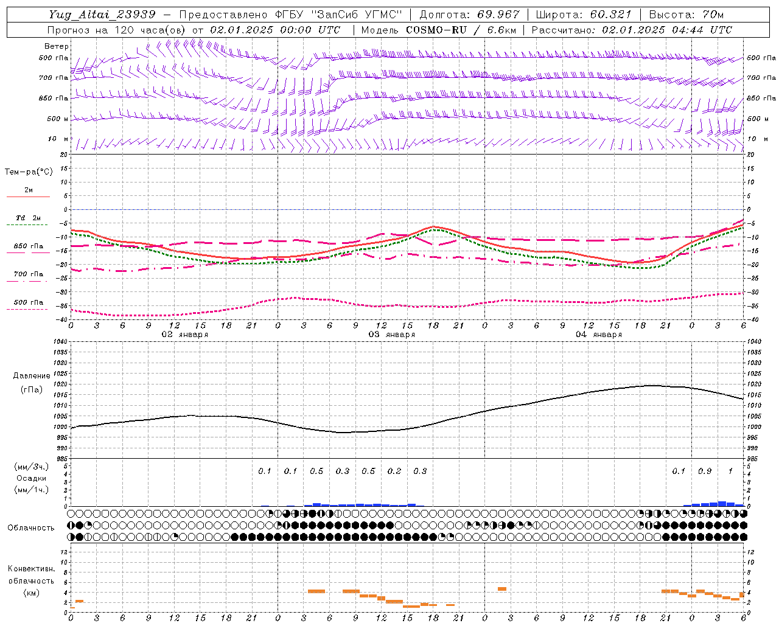This screenshot has height=623, width=779.
Task: Click the Облачность cloud cover label
Action: coord(31,527)
